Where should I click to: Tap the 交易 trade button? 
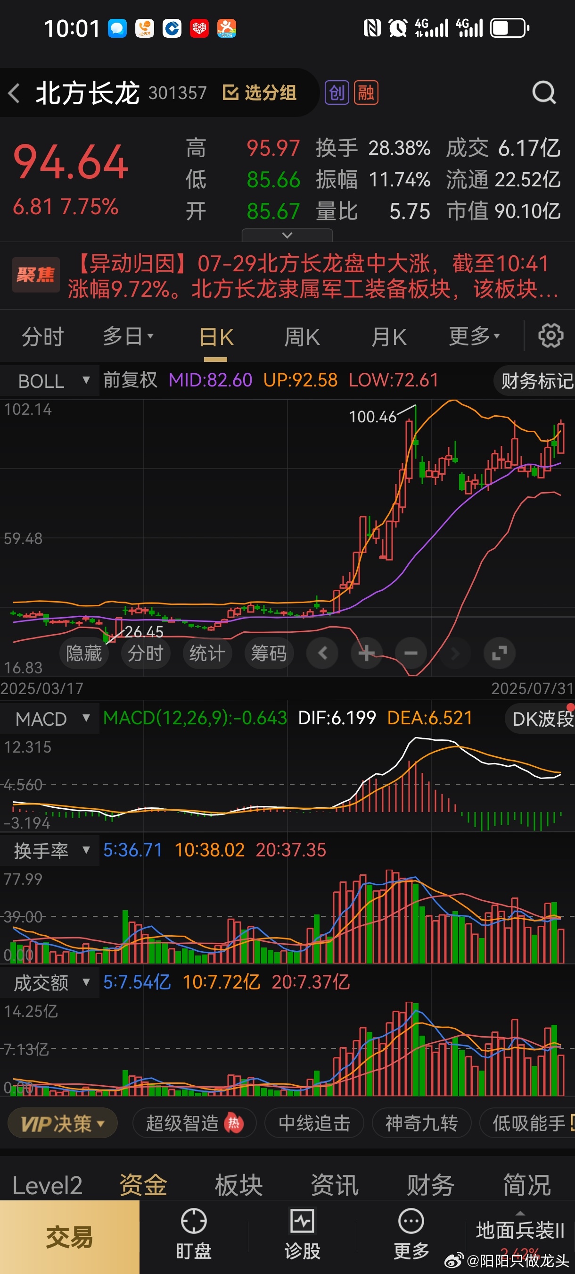70,1237
